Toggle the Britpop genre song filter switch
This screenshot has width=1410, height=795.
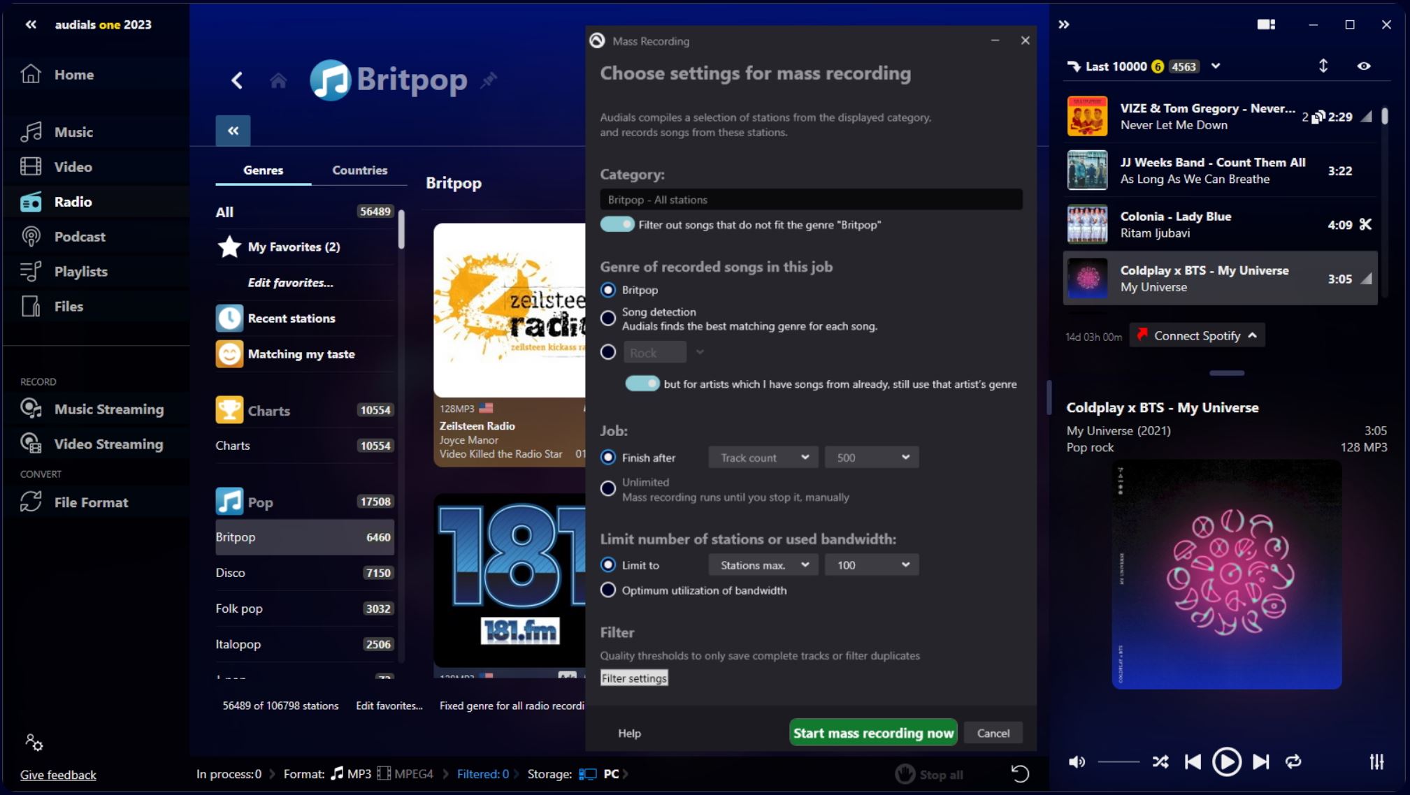(x=617, y=225)
